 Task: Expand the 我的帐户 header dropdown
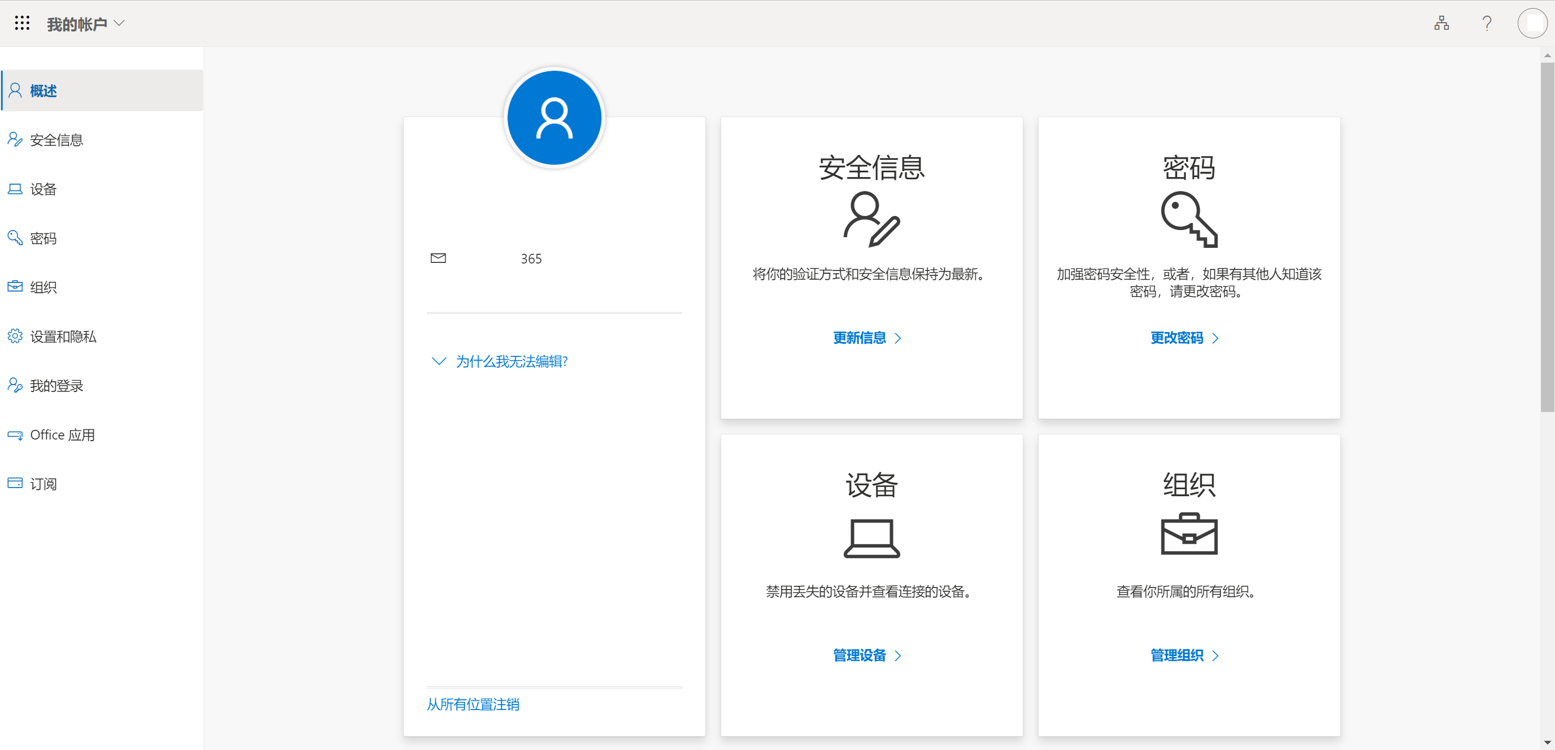86,24
